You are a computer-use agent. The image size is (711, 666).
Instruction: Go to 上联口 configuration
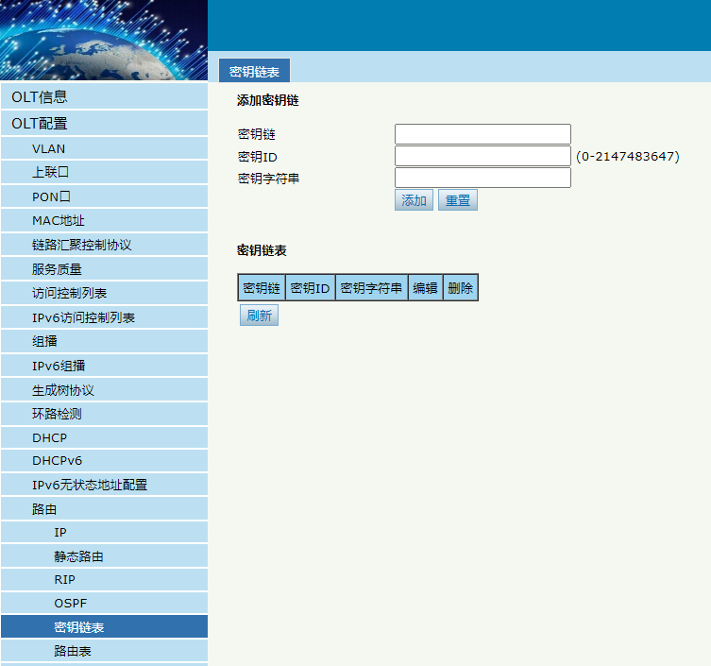(x=104, y=172)
